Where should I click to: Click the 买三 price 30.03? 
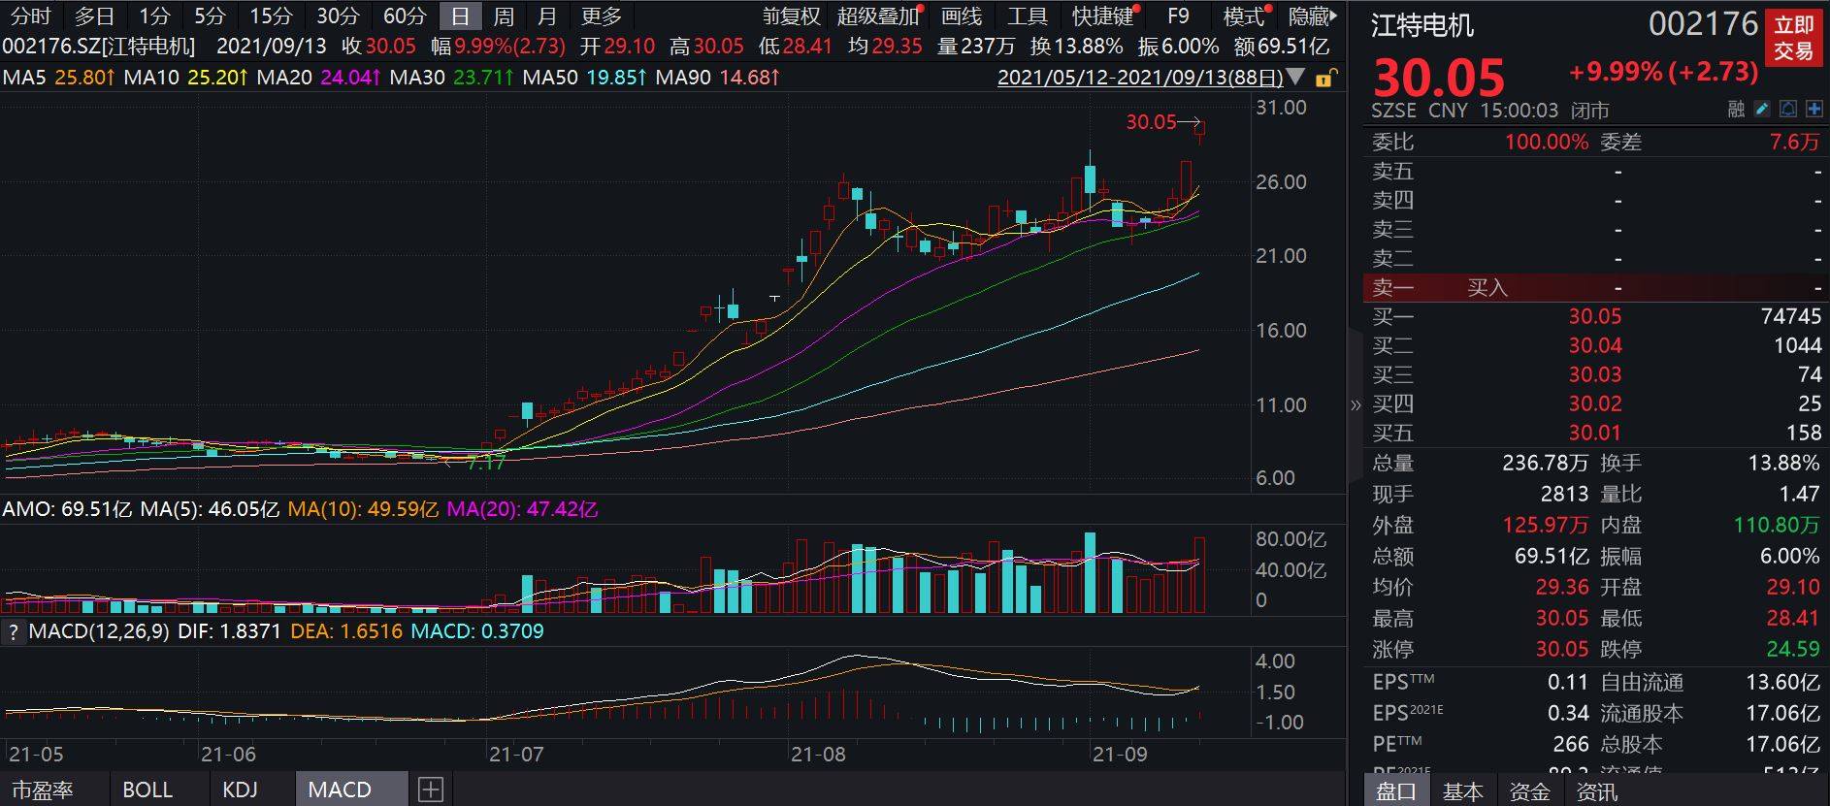point(1595,374)
